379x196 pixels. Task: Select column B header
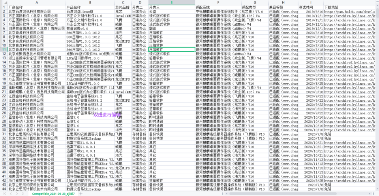90,2
